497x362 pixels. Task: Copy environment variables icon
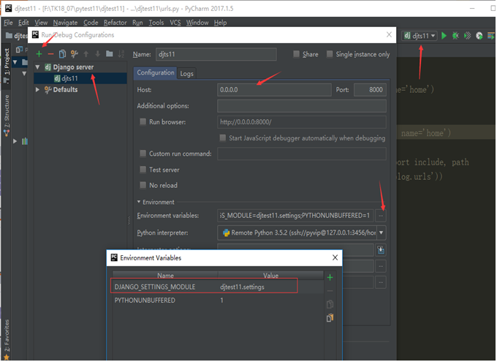coord(330,304)
